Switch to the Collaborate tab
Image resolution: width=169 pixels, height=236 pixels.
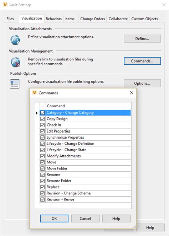pos(118,19)
